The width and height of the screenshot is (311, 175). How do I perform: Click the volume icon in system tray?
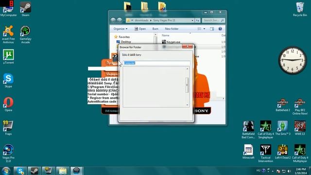289,171
